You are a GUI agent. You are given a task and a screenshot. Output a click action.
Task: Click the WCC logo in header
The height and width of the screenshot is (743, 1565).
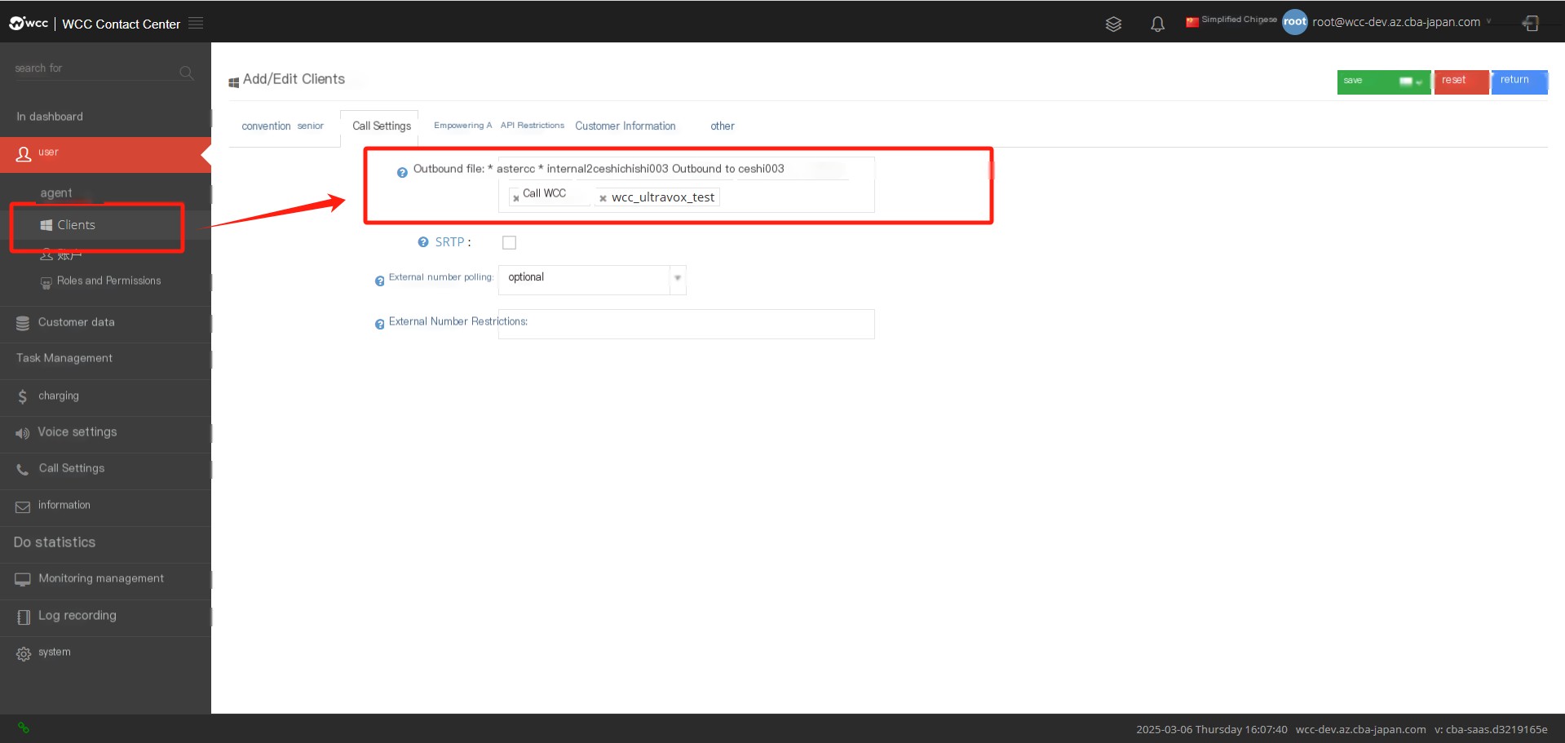tap(29, 23)
